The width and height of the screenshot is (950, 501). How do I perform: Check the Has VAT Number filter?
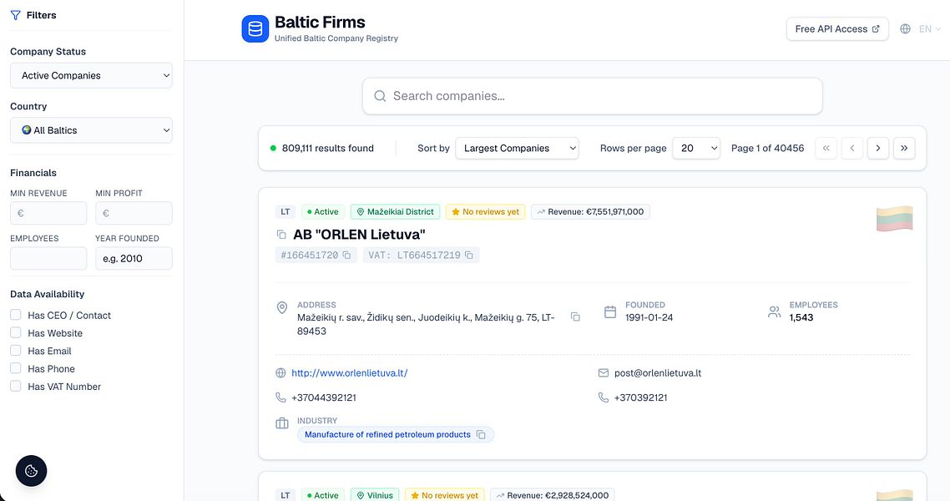tap(16, 386)
